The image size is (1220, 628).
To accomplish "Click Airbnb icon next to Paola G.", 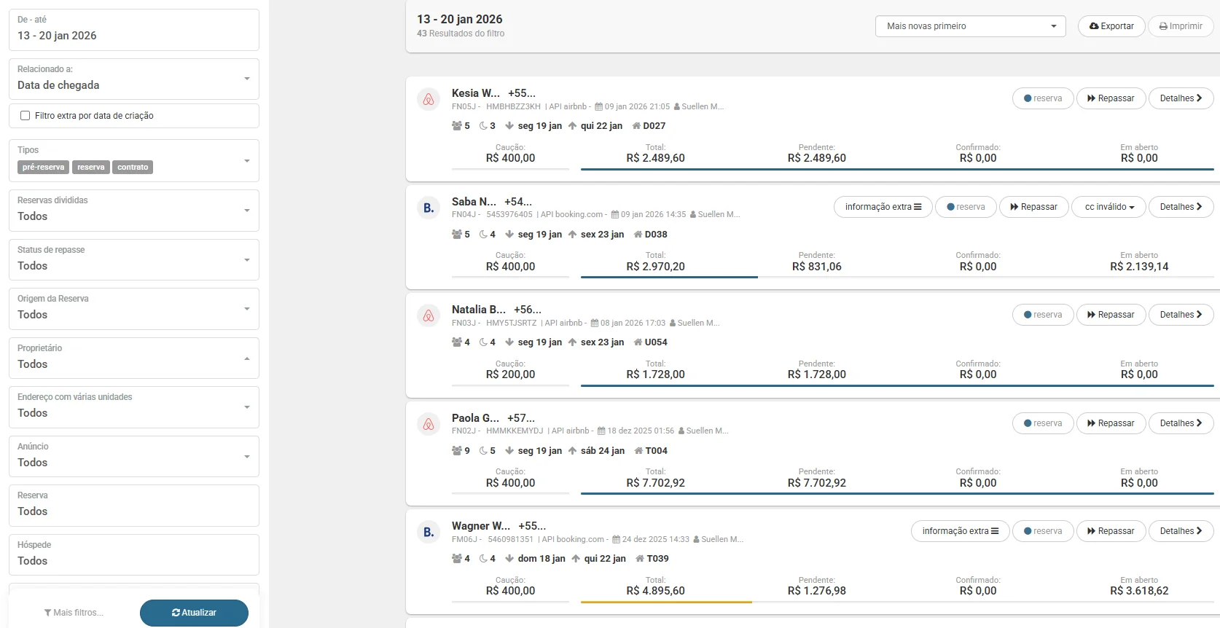I will tap(429, 424).
